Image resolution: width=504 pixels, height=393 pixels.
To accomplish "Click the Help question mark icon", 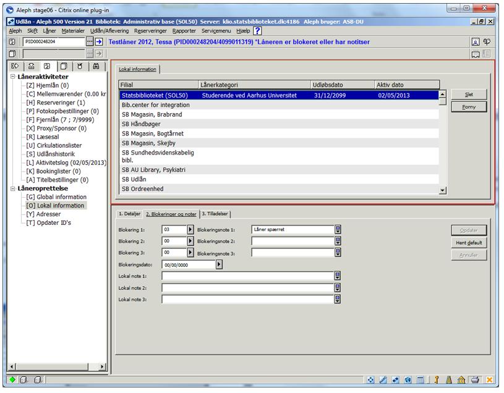I will 258,30.
